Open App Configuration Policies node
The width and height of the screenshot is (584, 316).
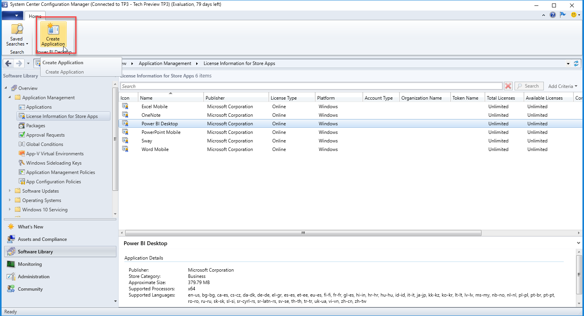53,182
